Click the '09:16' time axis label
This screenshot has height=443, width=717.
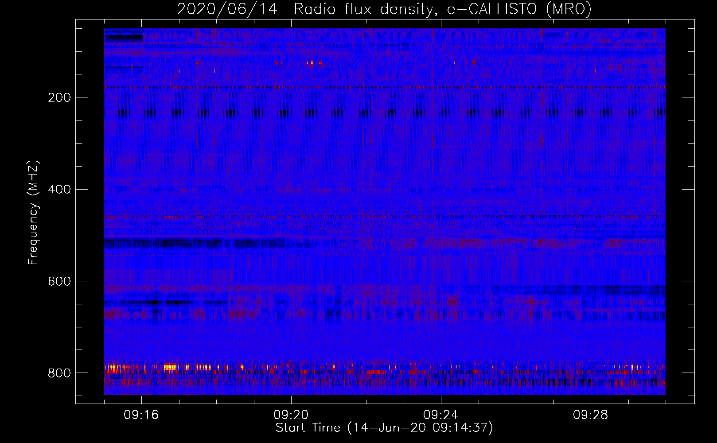coord(141,415)
